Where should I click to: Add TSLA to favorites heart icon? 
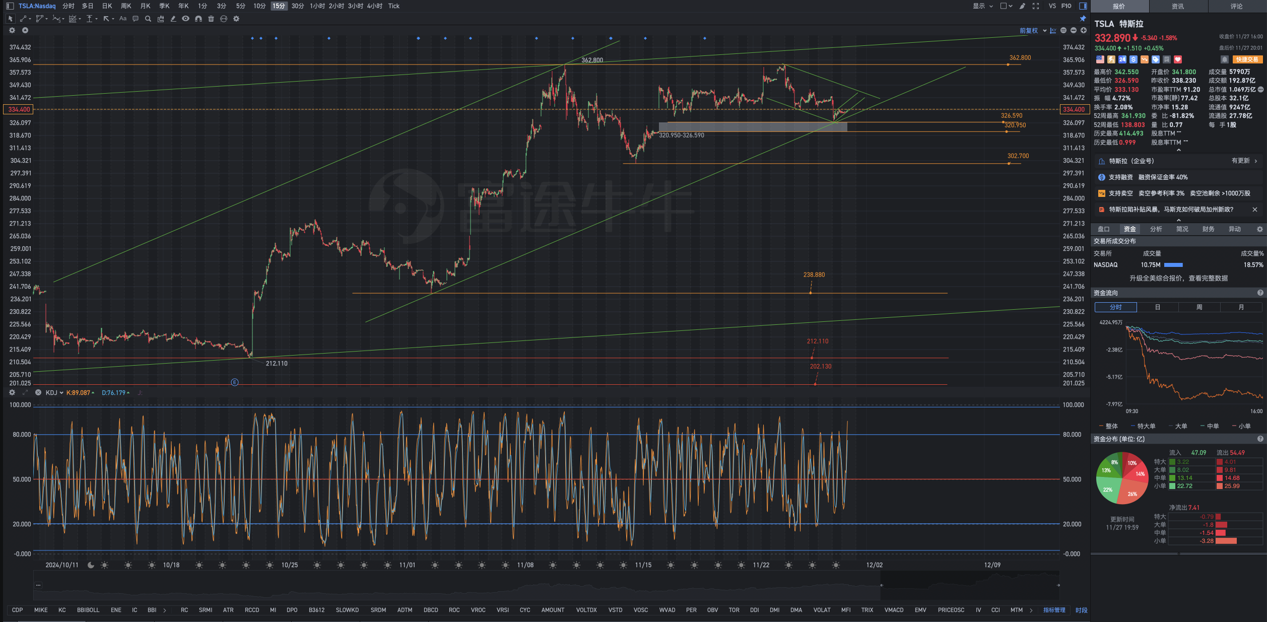[x=1178, y=59]
